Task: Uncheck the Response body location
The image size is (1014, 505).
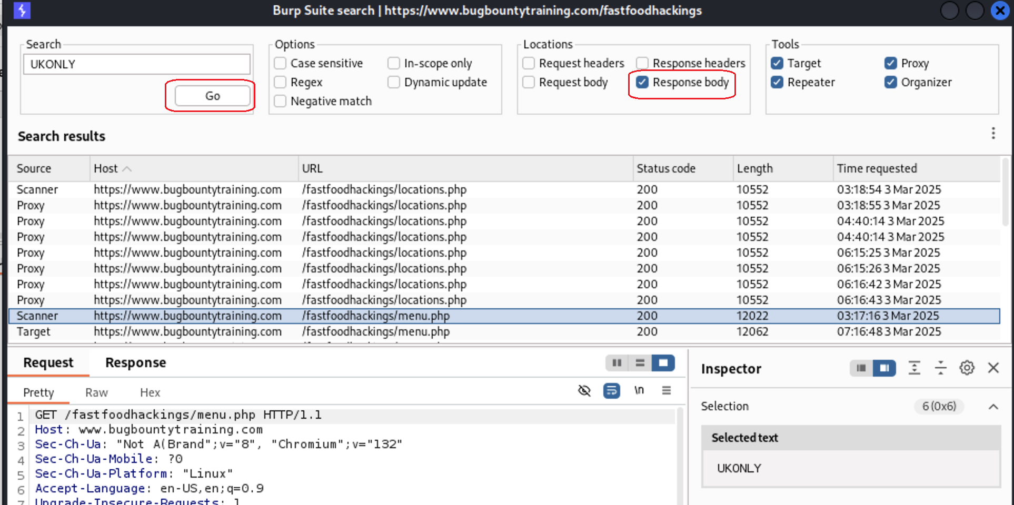Action: [642, 82]
